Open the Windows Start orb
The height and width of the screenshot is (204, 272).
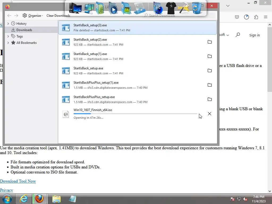[7, 199]
